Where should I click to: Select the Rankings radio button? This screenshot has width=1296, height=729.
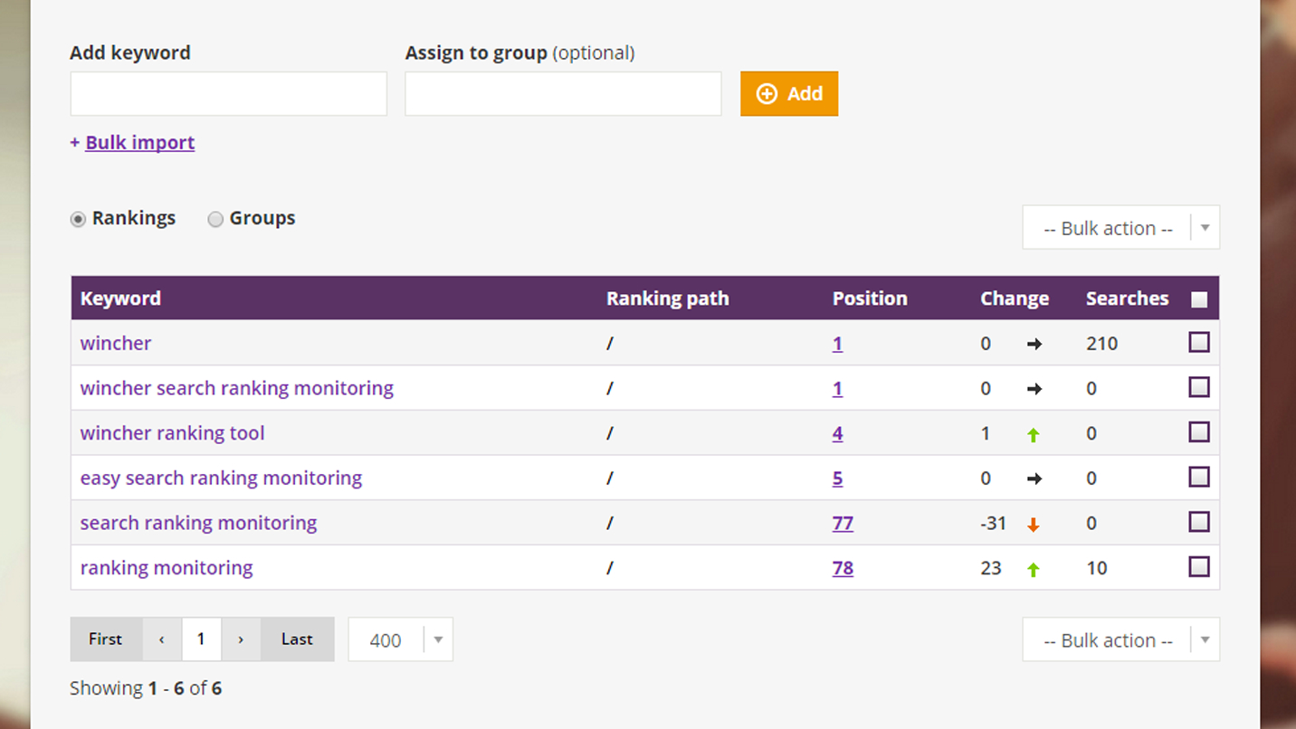tap(78, 220)
